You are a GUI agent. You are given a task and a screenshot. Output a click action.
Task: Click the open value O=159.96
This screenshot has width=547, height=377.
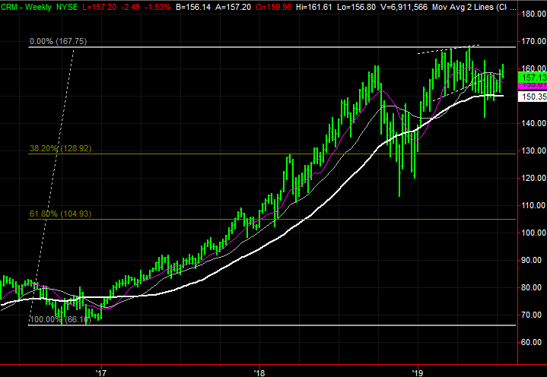(x=274, y=7)
